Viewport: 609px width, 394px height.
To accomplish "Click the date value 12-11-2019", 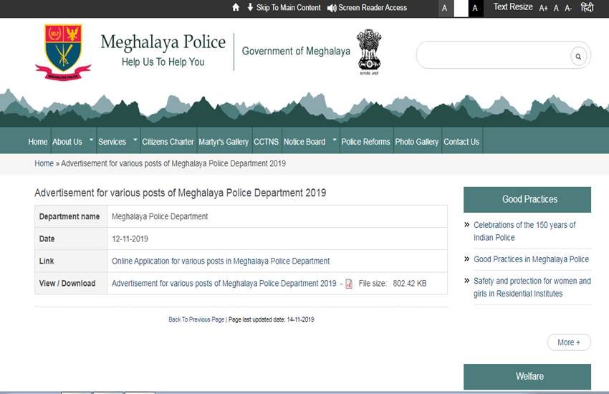I will 130,239.
